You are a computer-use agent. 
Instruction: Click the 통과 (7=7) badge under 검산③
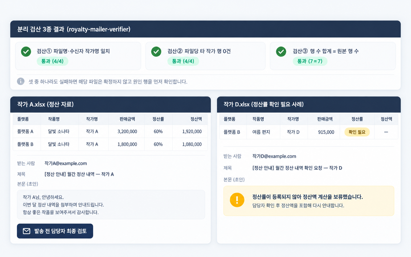click(310, 61)
